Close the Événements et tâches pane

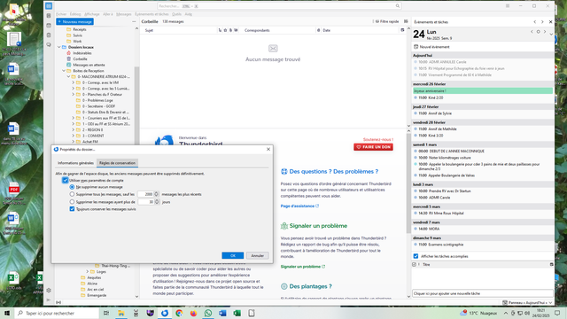pyautogui.click(x=550, y=22)
